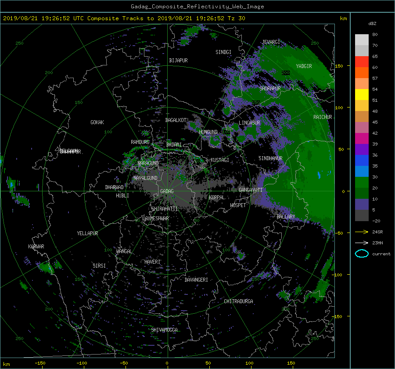Click the KUSTAGI city label
This screenshot has width=395, height=369.
220,160
